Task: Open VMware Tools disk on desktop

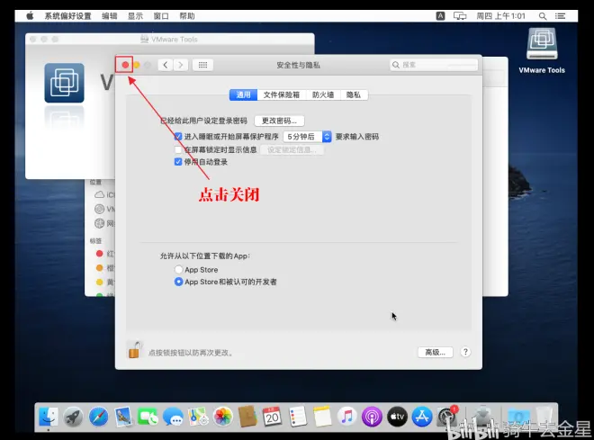Action: coord(542,50)
